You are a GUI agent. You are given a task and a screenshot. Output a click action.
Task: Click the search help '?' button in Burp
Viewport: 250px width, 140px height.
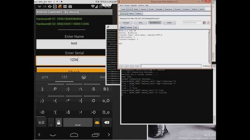tap(121, 66)
